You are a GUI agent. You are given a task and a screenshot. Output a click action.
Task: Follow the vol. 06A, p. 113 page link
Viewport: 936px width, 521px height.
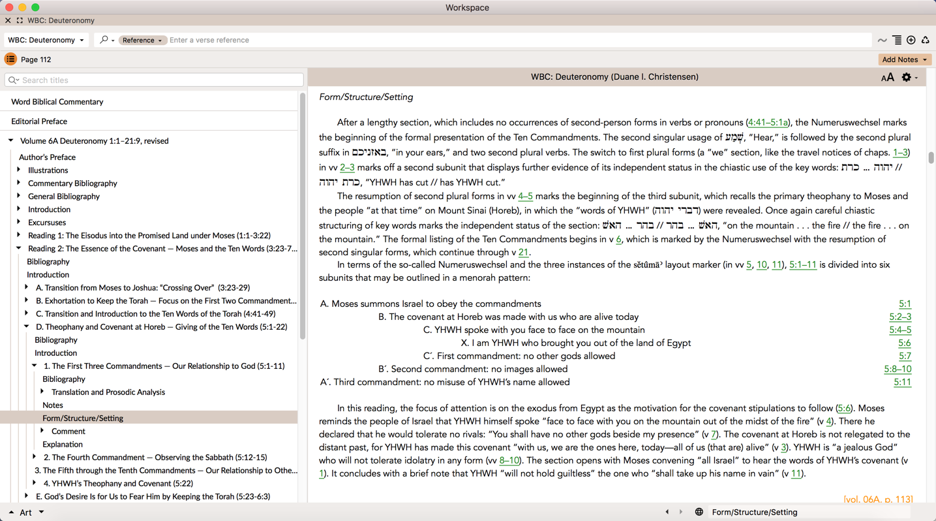878,499
